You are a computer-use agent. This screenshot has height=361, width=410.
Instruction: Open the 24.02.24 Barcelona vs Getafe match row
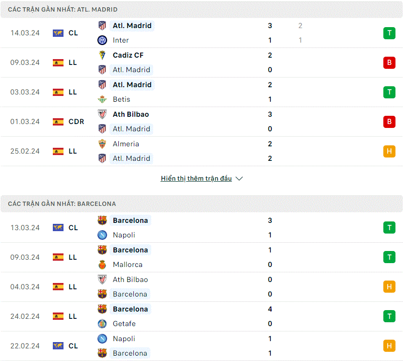201,316
